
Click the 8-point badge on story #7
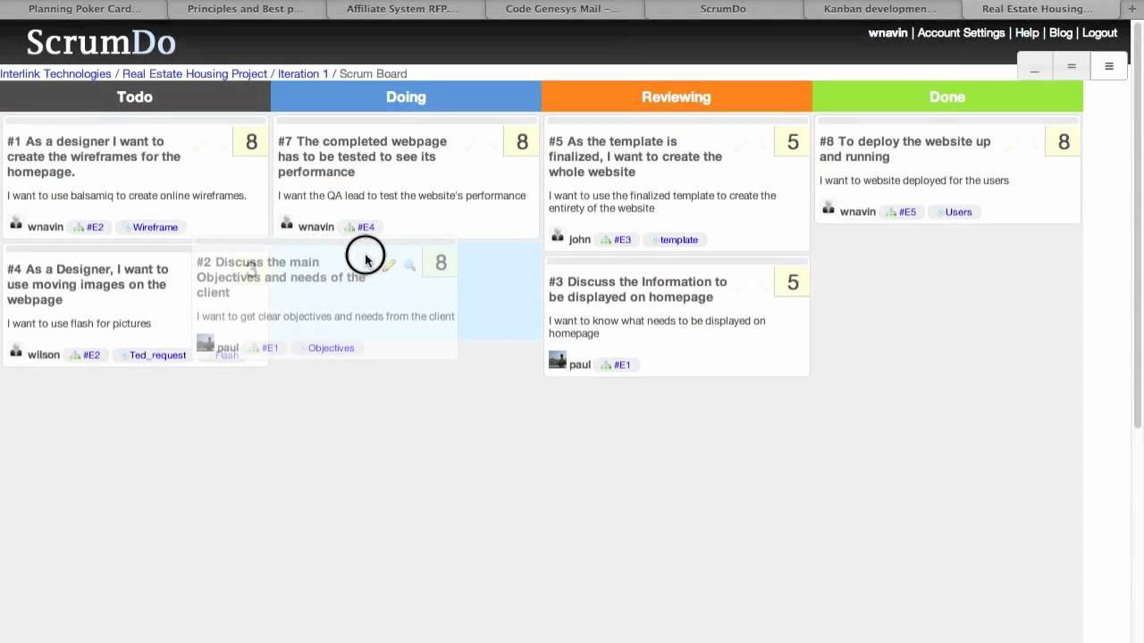click(x=522, y=141)
